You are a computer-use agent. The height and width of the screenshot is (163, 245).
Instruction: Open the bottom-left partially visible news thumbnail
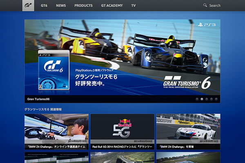(56, 158)
